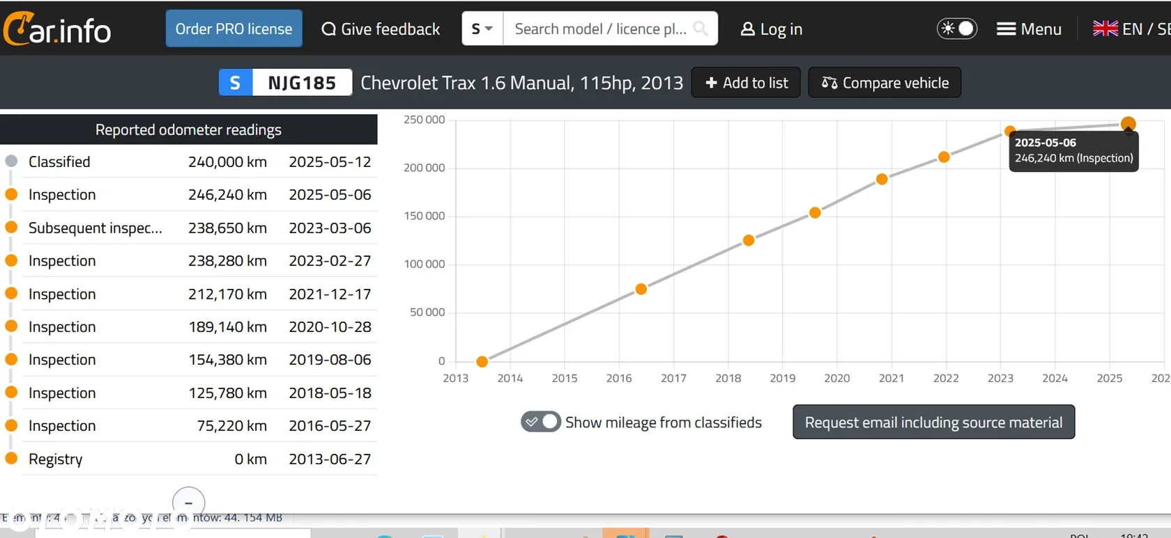Select the Inspection 154,380 km row
The image size is (1171, 538).
tap(189, 359)
